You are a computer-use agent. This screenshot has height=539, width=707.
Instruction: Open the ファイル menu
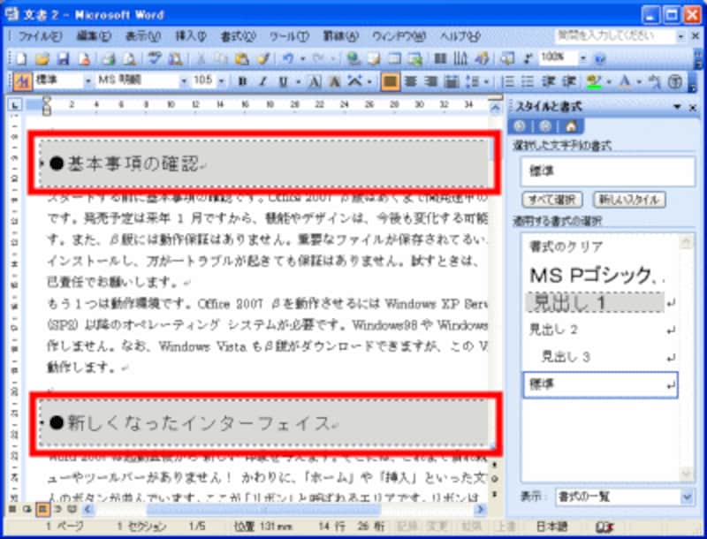40,36
